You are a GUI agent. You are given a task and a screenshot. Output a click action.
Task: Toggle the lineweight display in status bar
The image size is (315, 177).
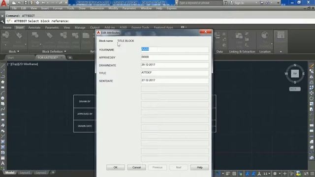[x=228, y=174]
